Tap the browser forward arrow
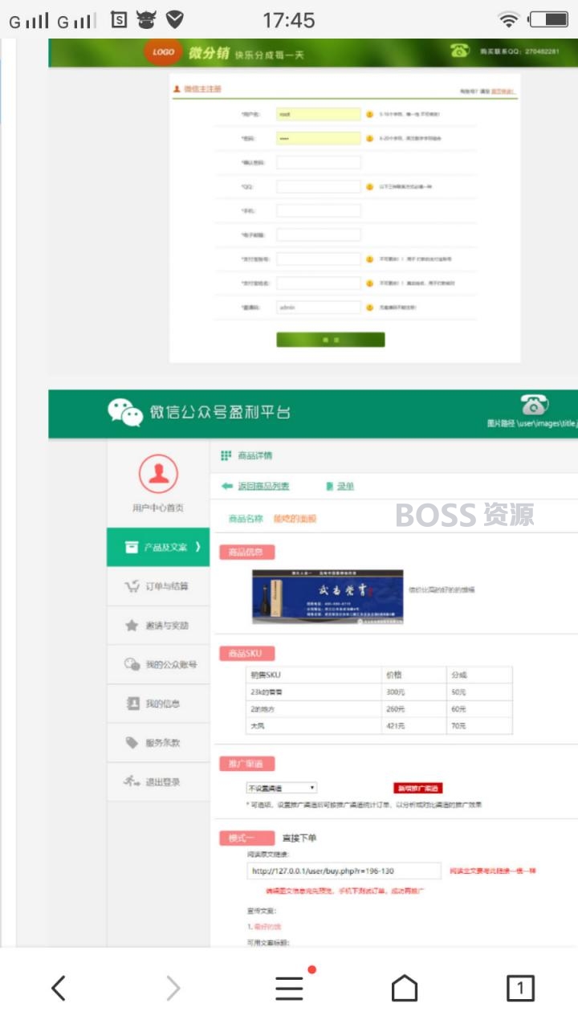Viewport: 578px width, 1028px height. pos(173,989)
